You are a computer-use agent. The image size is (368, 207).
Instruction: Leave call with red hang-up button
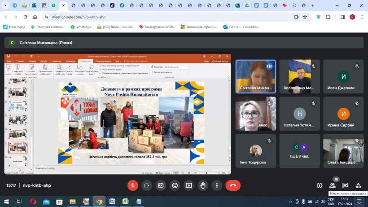233,185
